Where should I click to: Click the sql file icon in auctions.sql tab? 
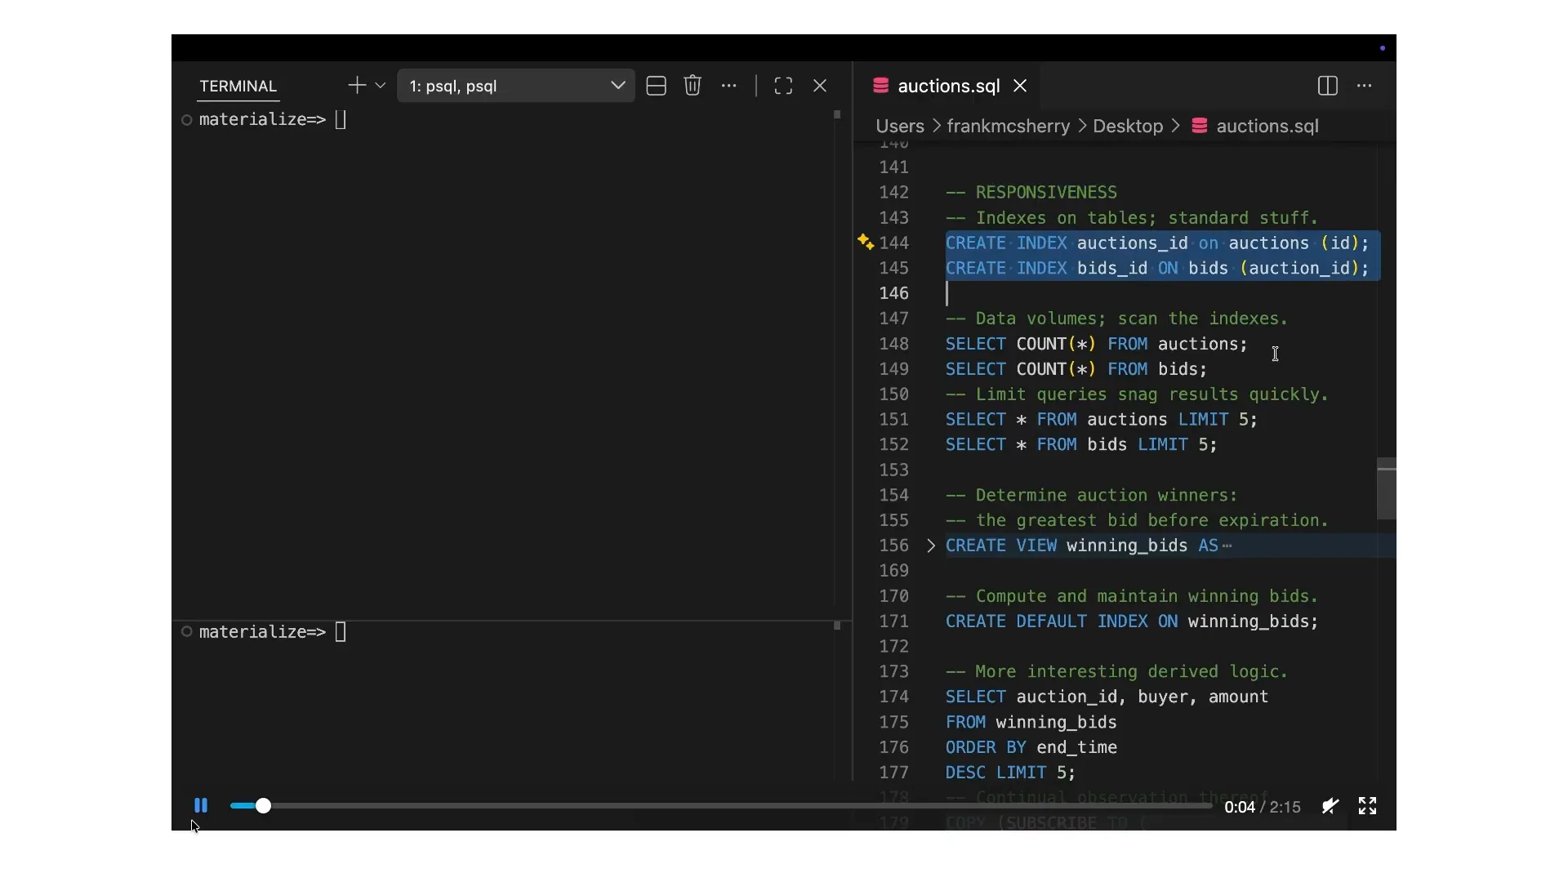pos(880,86)
